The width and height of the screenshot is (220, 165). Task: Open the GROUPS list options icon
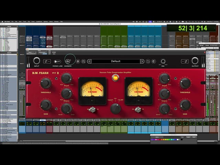click(x=17, y=53)
